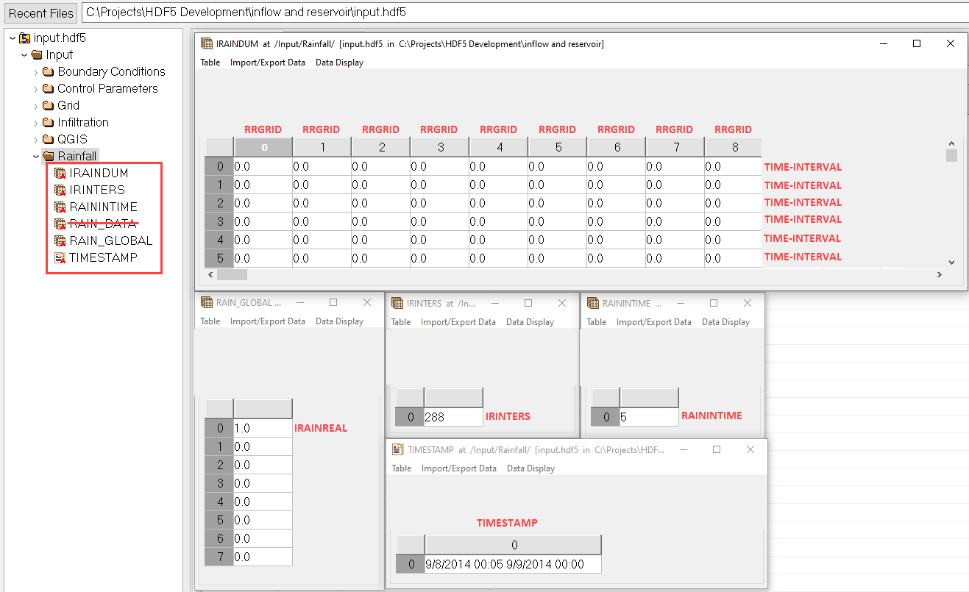Click the RAIN_GLOBAL dataset icon in tree
This screenshot has height=592, width=969.
[60, 241]
